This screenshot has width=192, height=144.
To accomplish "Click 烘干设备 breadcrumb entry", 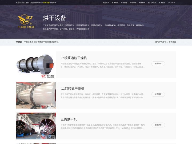I will pos(172,42).
